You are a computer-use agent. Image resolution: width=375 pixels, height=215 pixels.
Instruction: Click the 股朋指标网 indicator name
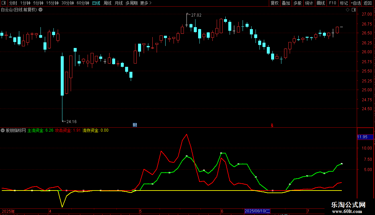tap(16, 130)
